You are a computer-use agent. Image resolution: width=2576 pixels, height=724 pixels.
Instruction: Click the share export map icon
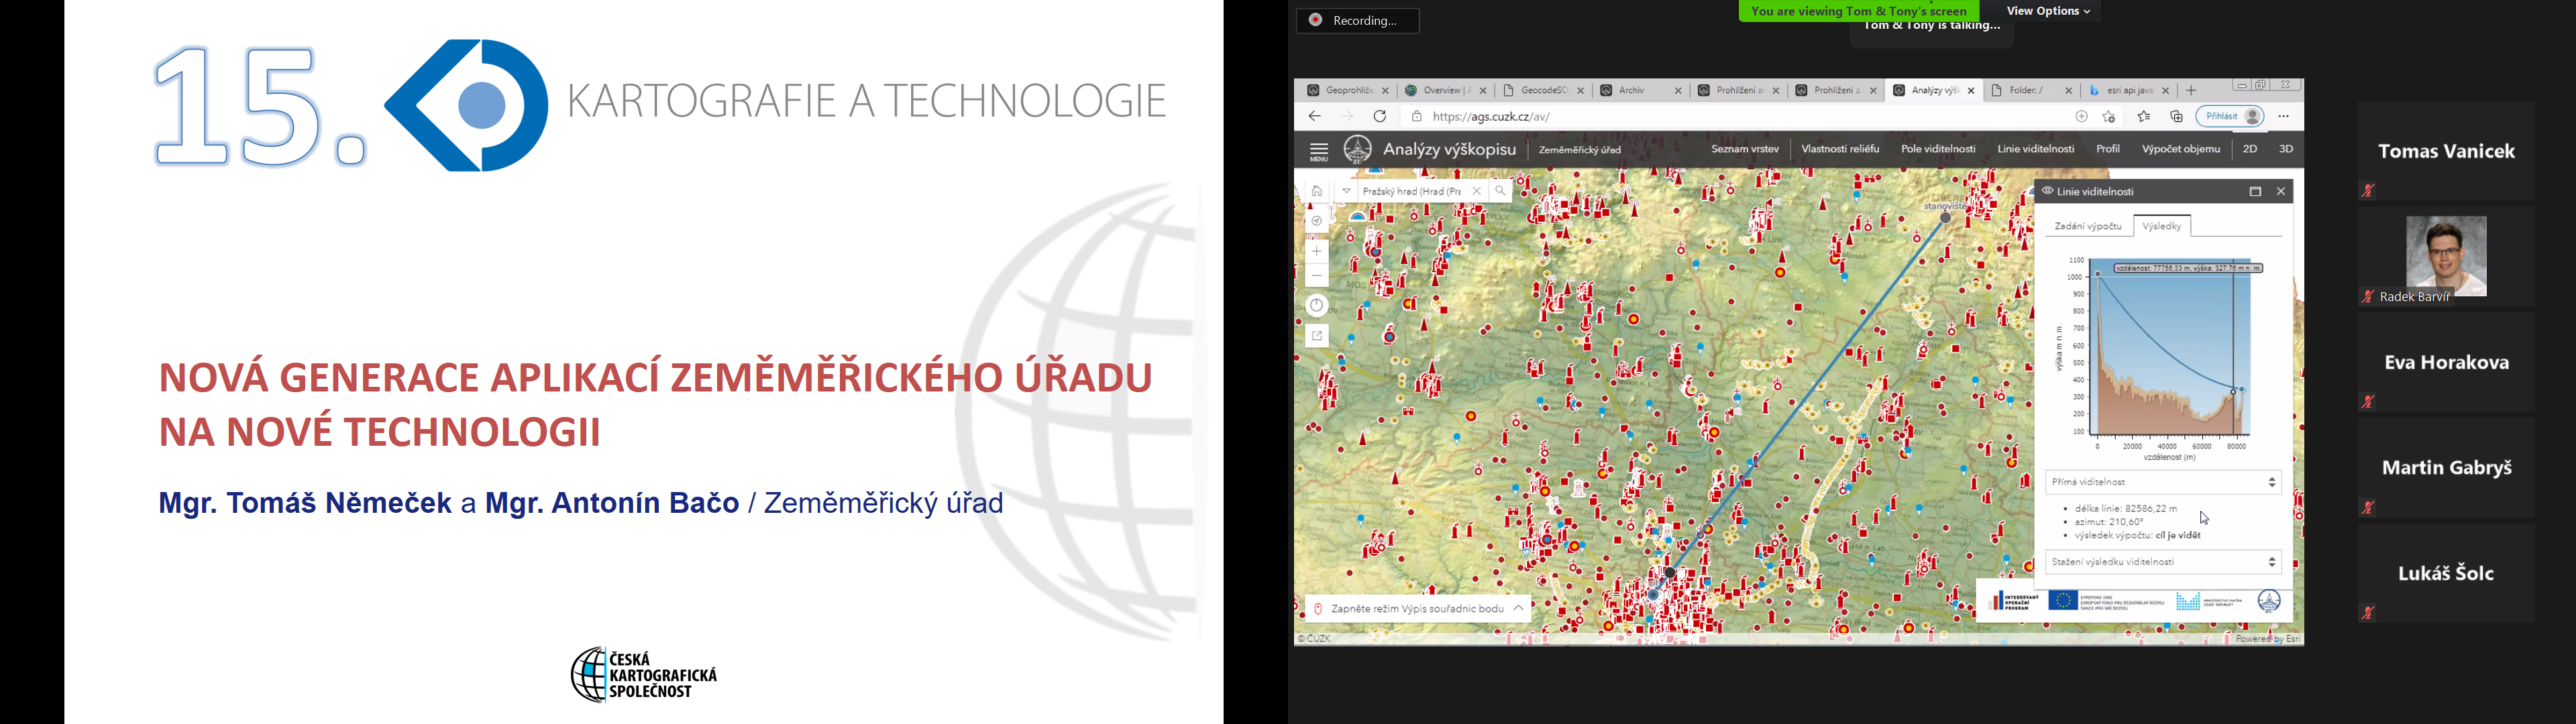coord(1317,336)
